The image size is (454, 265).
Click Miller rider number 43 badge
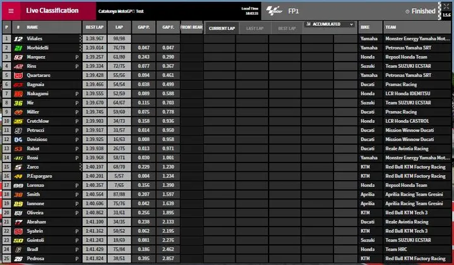tap(18, 112)
